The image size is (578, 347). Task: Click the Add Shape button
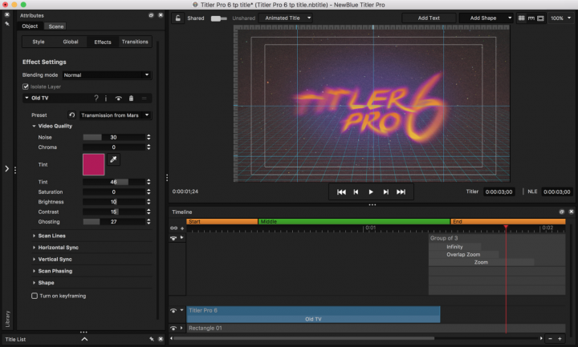(x=483, y=18)
